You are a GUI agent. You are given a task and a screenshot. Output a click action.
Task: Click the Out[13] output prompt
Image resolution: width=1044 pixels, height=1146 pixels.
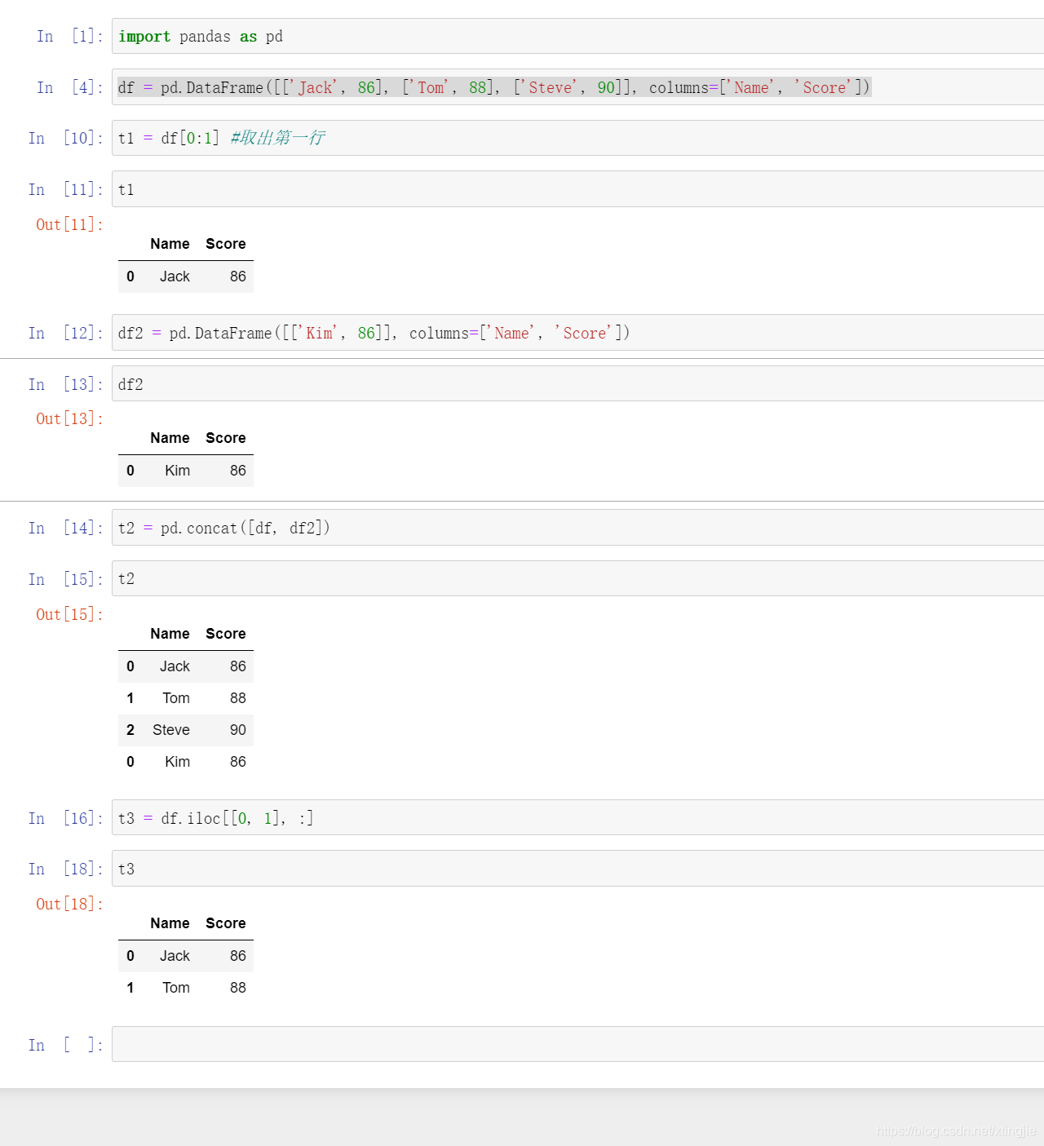(x=70, y=418)
